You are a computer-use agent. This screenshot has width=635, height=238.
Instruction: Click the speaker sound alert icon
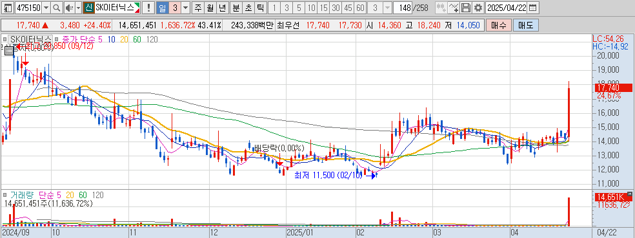coord(69,7)
